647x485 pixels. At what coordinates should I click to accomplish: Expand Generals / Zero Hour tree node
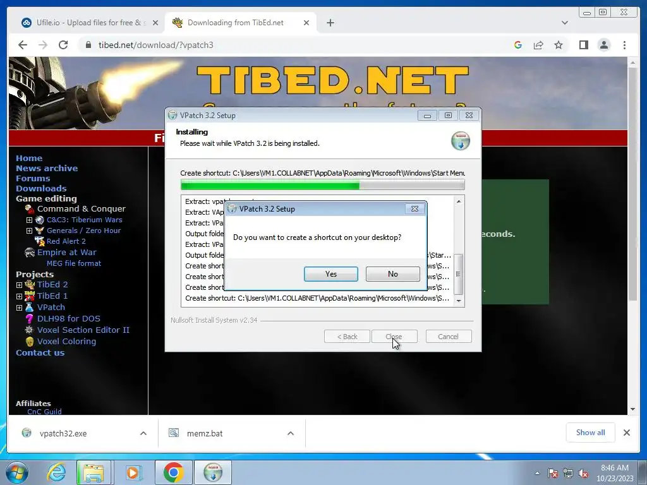(29, 231)
